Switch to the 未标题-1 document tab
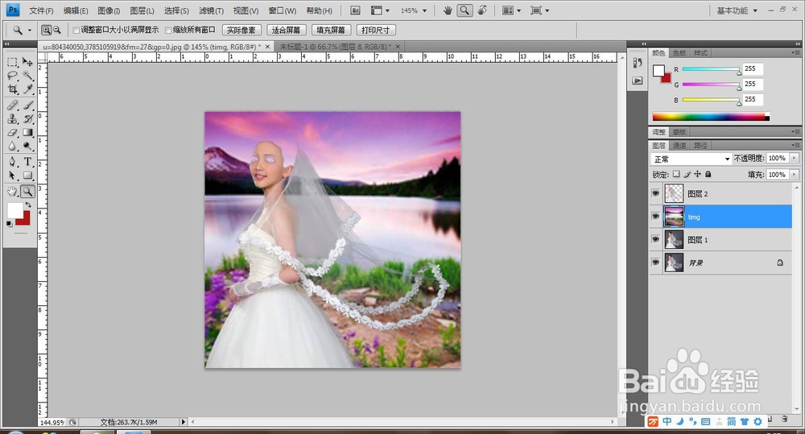The height and width of the screenshot is (434, 805). click(x=336, y=46)
